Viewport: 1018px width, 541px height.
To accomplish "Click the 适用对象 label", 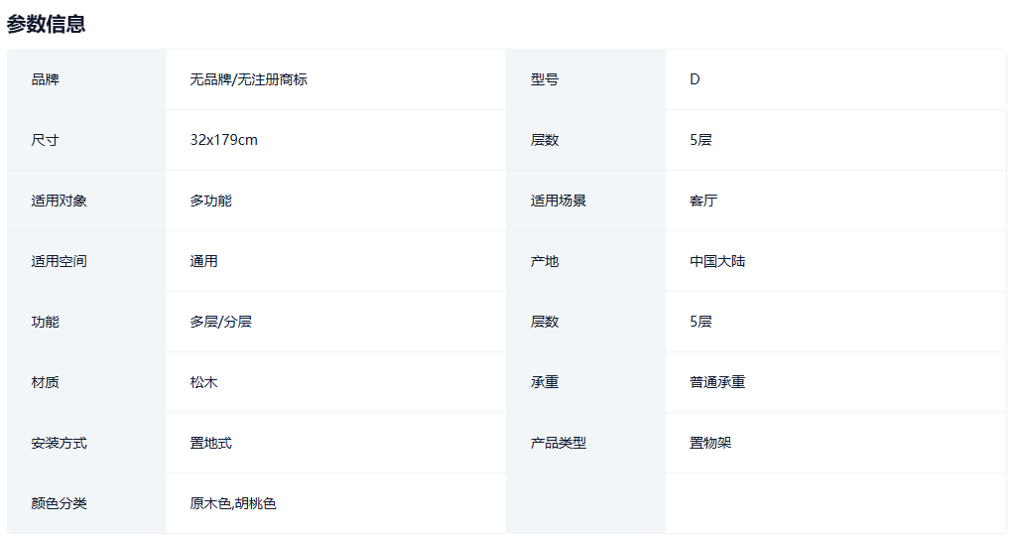I will pyautogui.click(x=60, y=201).
